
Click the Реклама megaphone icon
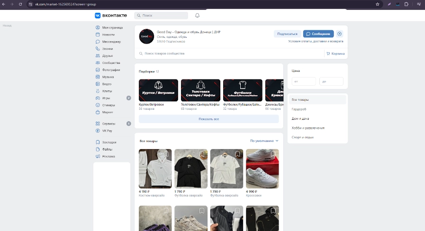[98, 156]
